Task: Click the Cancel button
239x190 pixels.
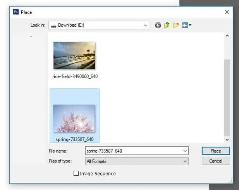Action: point(216,161)
